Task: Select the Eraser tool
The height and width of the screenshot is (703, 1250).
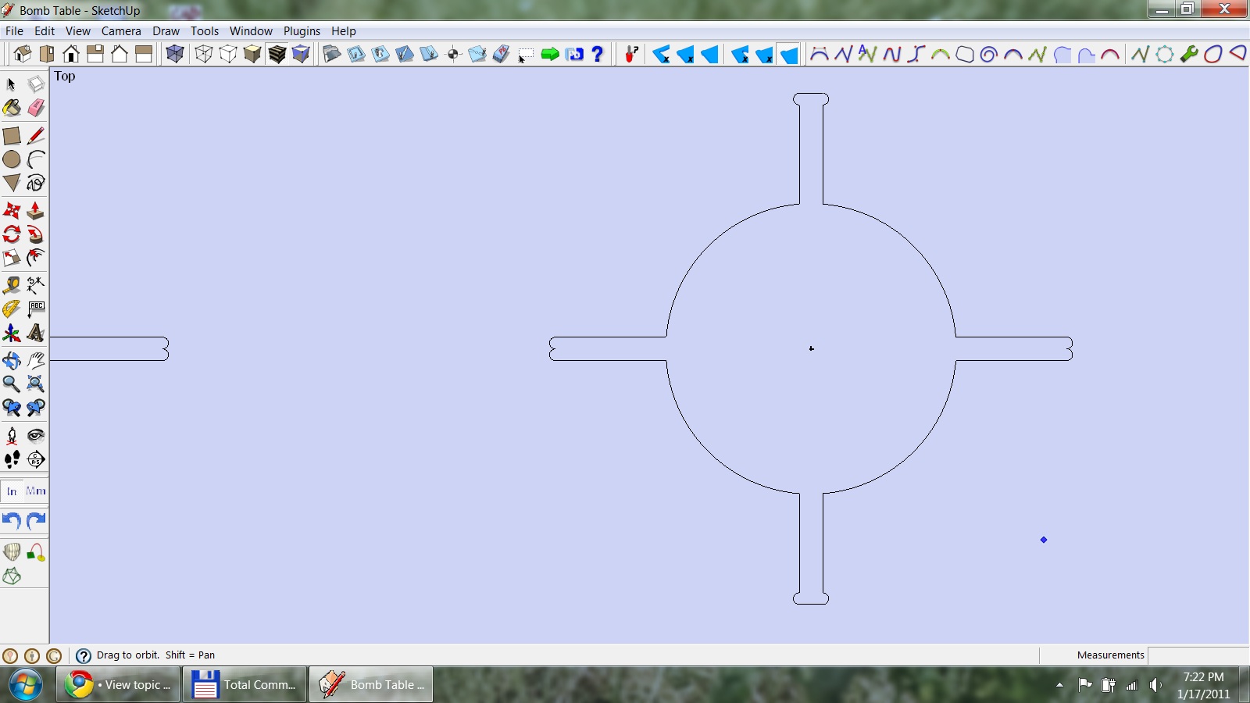Action: click(36, 108)
